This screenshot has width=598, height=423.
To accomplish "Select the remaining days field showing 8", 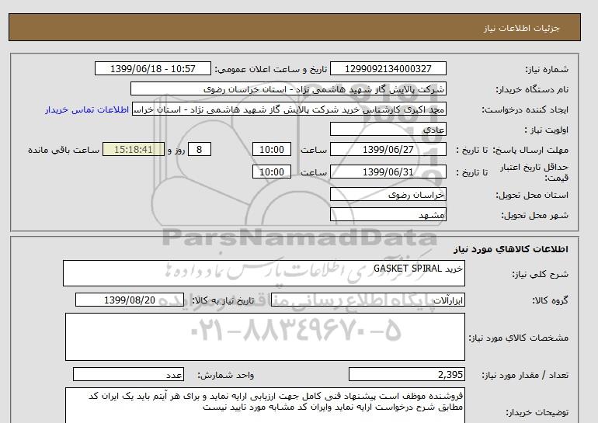I will pos(200,149).
